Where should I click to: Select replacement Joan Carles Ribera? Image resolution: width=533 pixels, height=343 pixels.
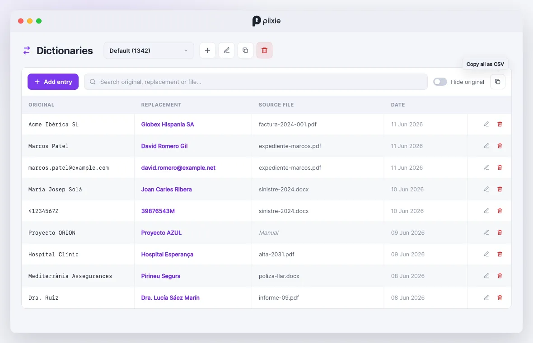[x=166, y=189]
